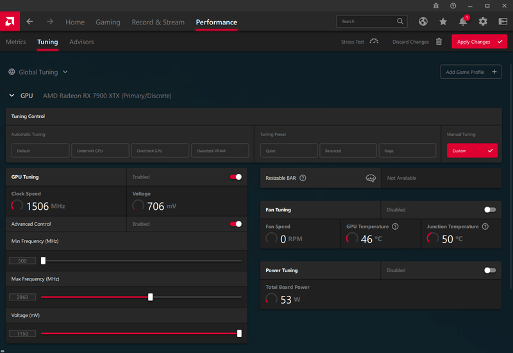Open notifications bell icon
Image resolution: width=513 pixels, height=353 pixels.
tap(463, 22)
